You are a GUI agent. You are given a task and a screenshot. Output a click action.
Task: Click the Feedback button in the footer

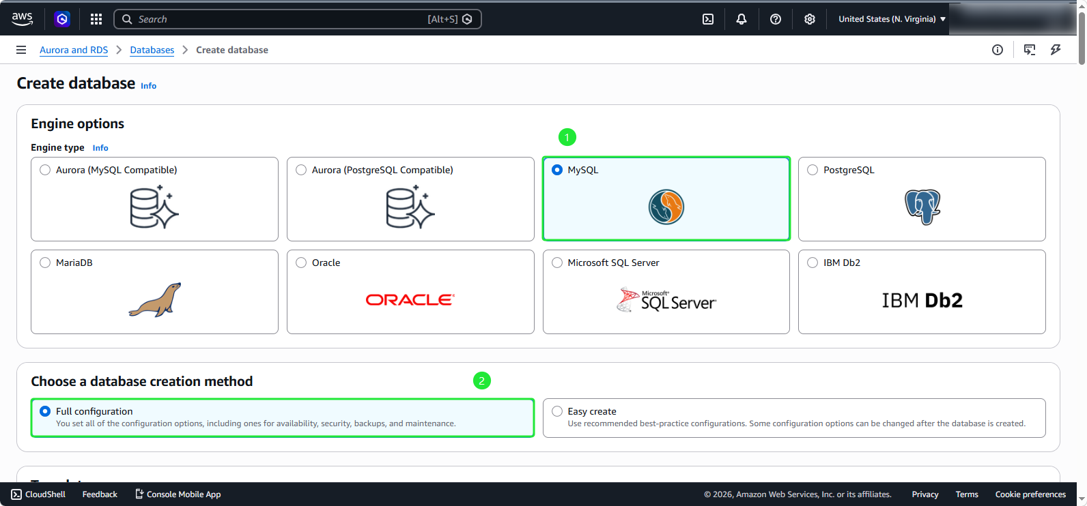tap(100, 494)
